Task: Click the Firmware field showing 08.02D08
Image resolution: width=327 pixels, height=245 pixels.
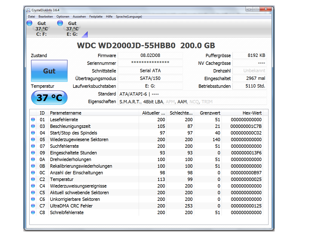Action: coord(150,55)
